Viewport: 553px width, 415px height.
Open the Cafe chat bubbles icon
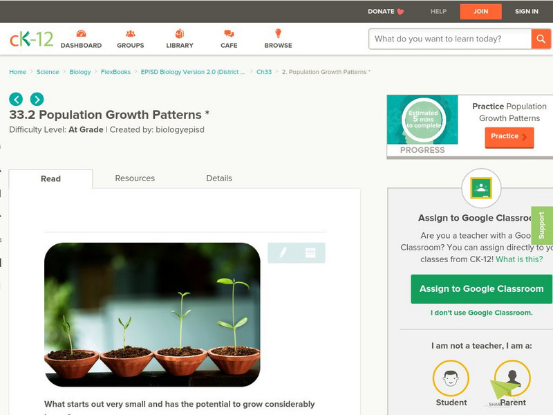pos(229,33)
